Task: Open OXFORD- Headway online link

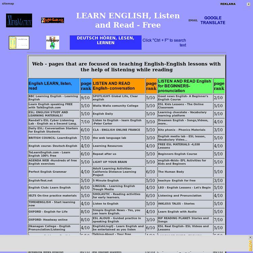Action: (x=48, y=220)
